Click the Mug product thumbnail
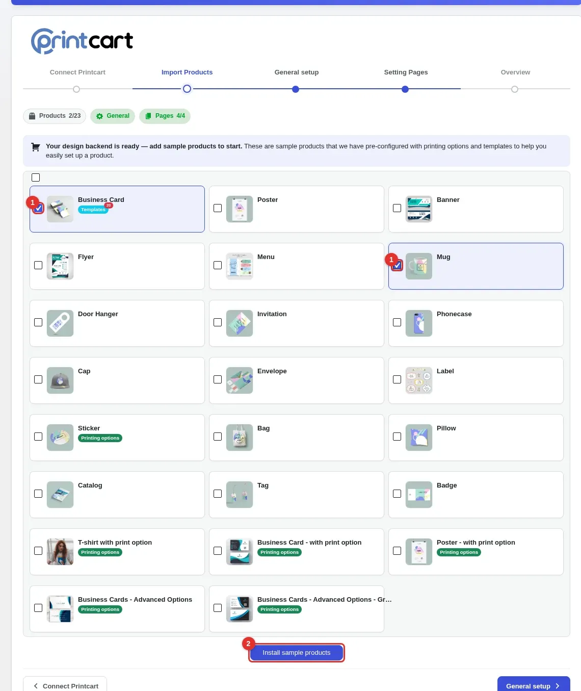Screen dimensions: 581x691 coord(419,266)
